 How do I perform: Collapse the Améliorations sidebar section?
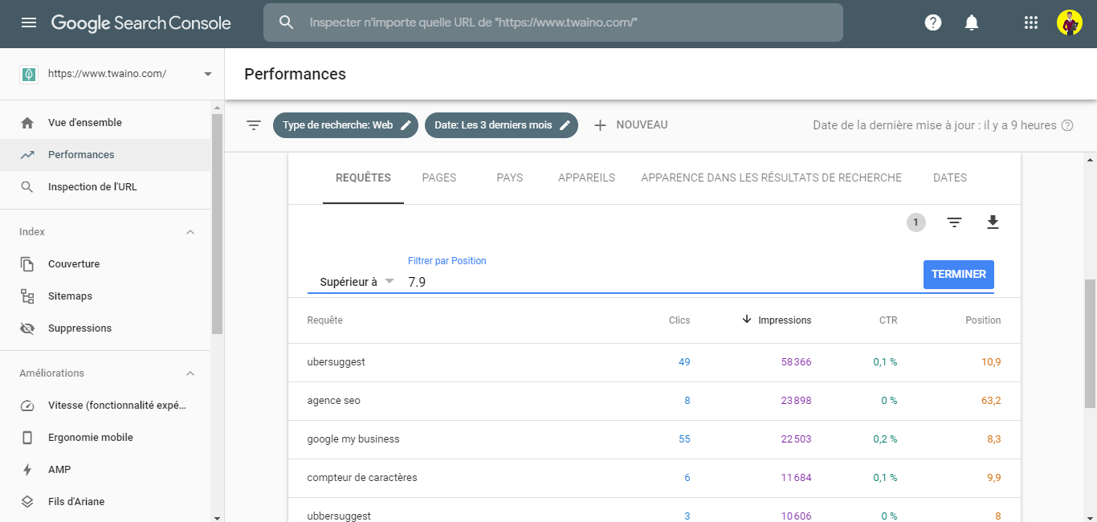(190, 373)
